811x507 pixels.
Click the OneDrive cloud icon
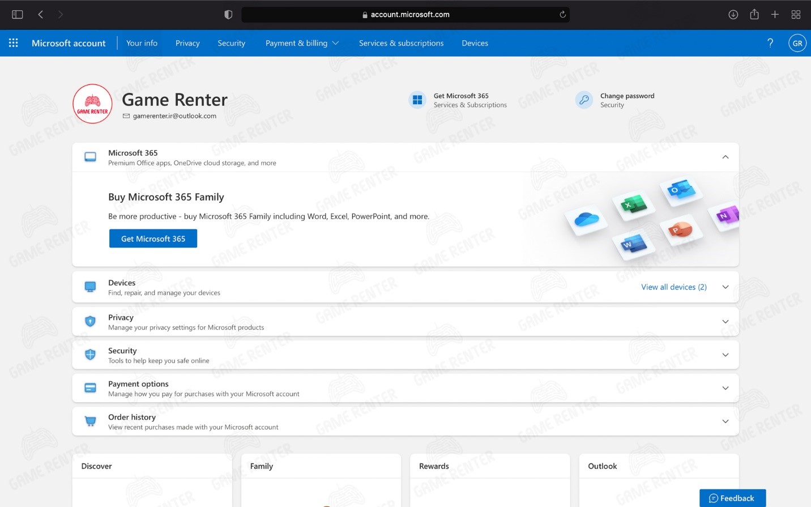(x=587, y=219)
